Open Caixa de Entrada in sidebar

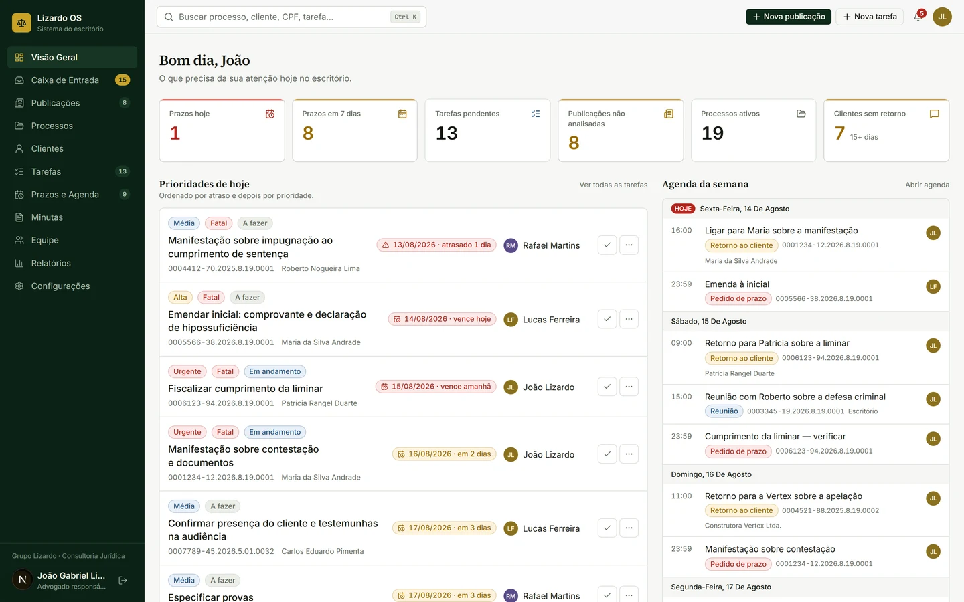72,80
